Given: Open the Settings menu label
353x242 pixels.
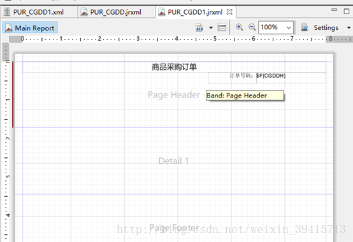Looking at the screenshot, I should point(326,27).
